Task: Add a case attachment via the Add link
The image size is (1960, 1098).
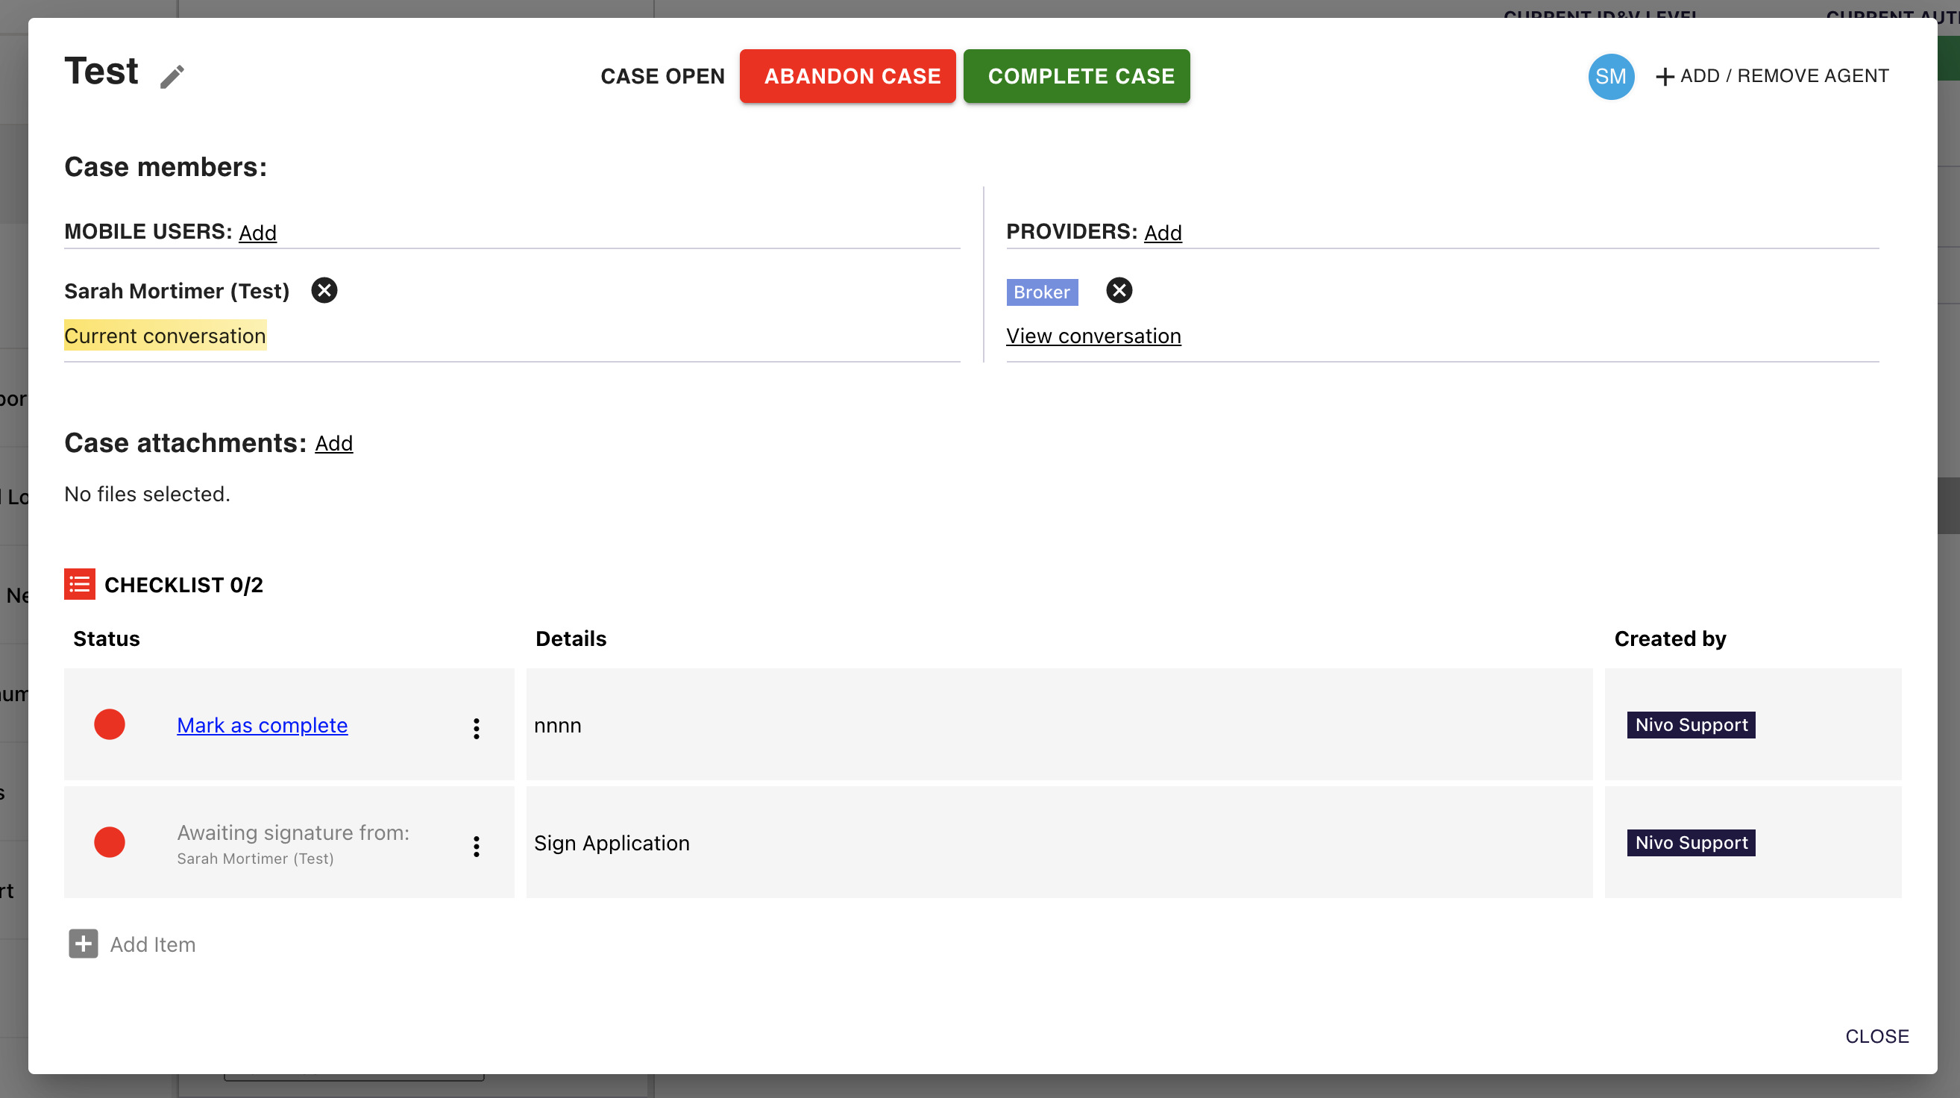Action: (x=333, y=444)
